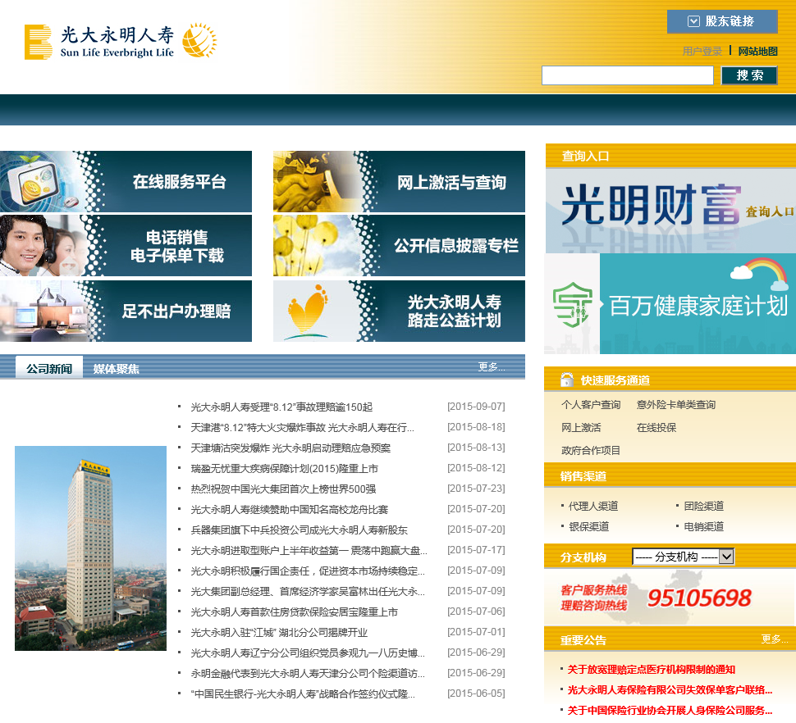Open notice 关于中国保险行业协会开展人身保险公司服务

[670, 711]
